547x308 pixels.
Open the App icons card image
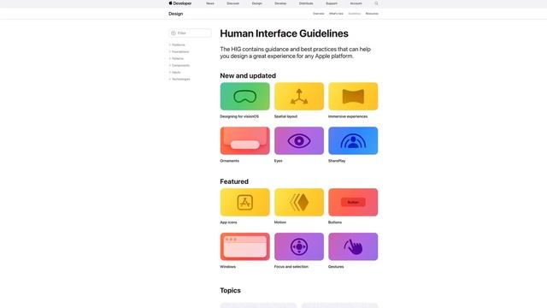coord(245,202)
